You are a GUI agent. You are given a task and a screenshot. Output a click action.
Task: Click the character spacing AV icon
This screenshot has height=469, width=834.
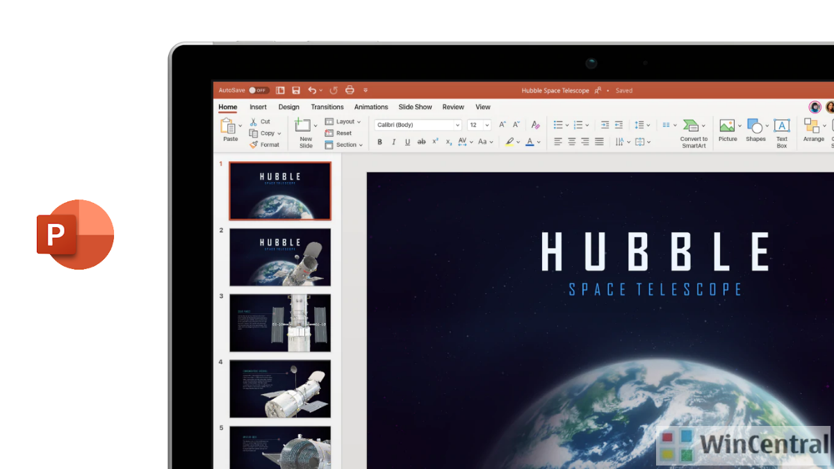point(464,142)
